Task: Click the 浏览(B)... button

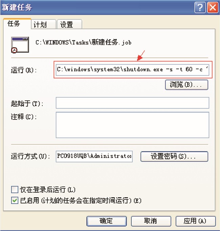Action: tap(186, 85)
